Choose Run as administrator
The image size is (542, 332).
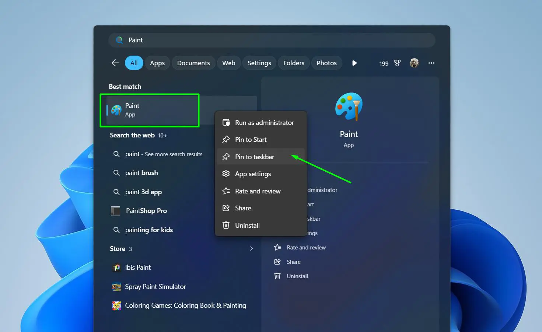pos(264,122)
